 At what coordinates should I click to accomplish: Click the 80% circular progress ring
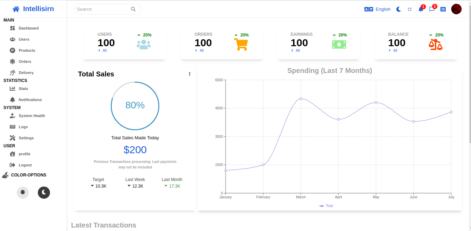pyautogui.click(x=135, y=106)
